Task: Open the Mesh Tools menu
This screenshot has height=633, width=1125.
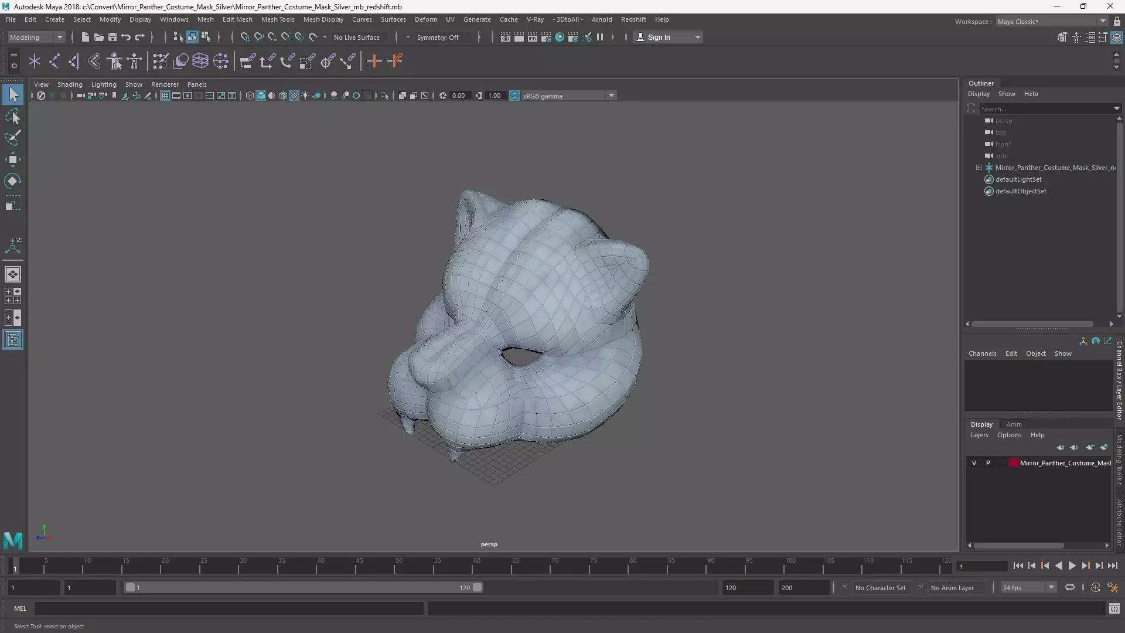Action: (277, 19)
